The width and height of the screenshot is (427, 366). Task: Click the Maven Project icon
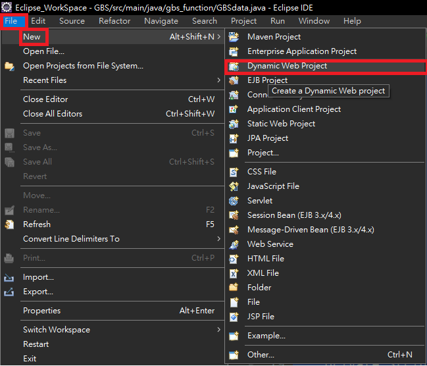tap(234, 37)
